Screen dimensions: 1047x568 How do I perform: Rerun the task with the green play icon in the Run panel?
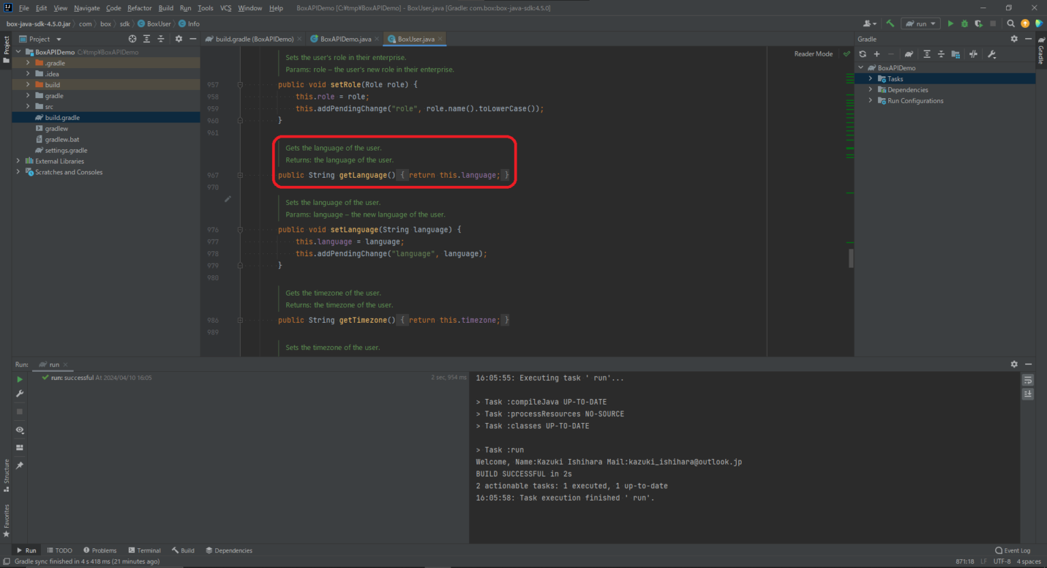20,379
